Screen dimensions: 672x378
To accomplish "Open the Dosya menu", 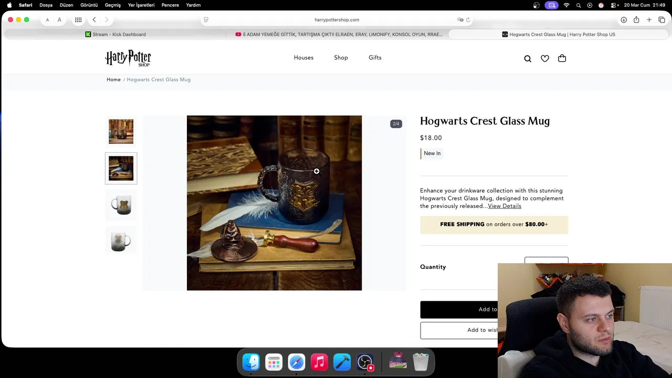I will [x=46, y=5].
